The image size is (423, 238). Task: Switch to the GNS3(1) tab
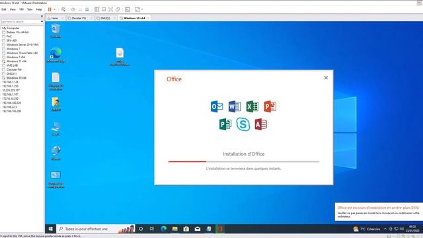pyautogui.click(x=104, y=18)
